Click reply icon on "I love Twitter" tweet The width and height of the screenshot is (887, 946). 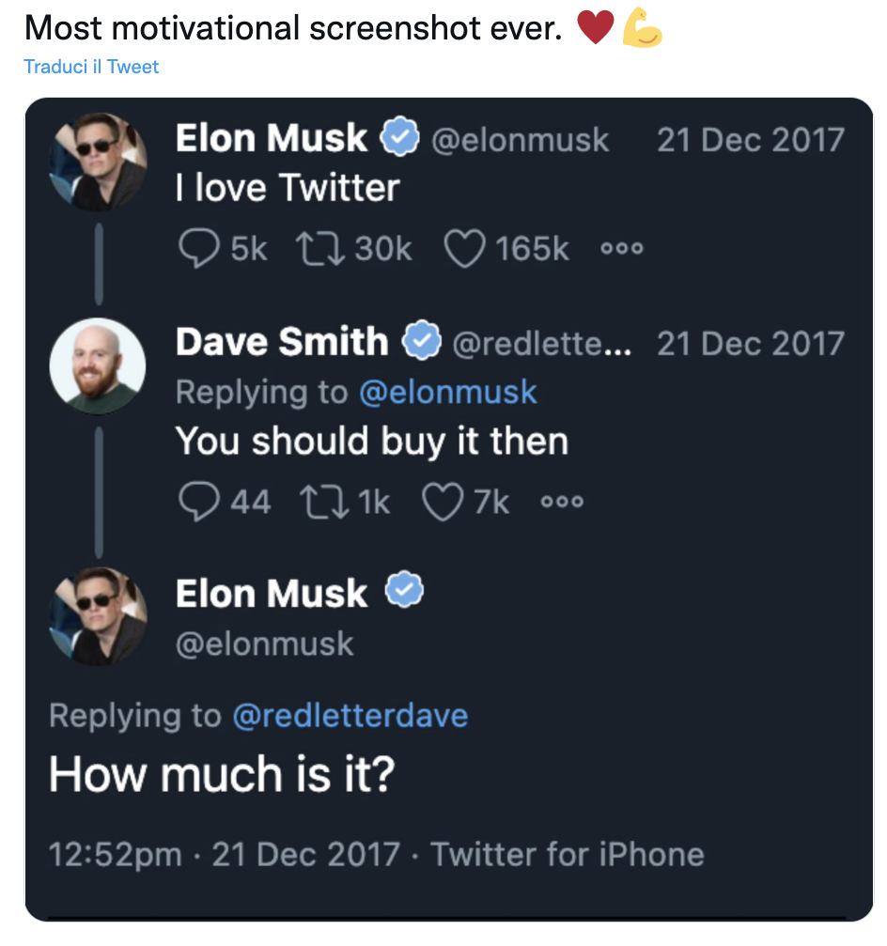pos(196,249)
